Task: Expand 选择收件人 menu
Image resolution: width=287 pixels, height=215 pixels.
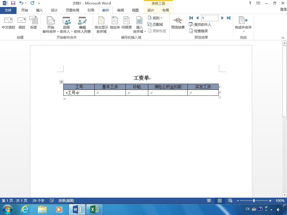Action: pyautogui.click(x=66, y=25)
